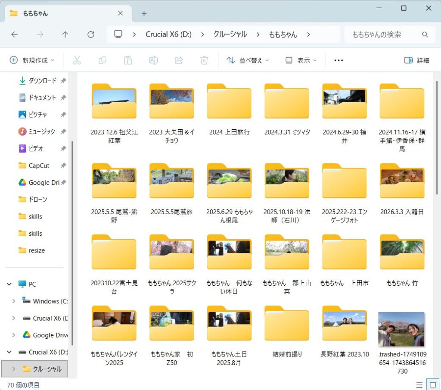The height and width of the screenshot is (390, 441).
Task: Expand the Windows (C:) drive tree node
Action: (x=13, y=301)
